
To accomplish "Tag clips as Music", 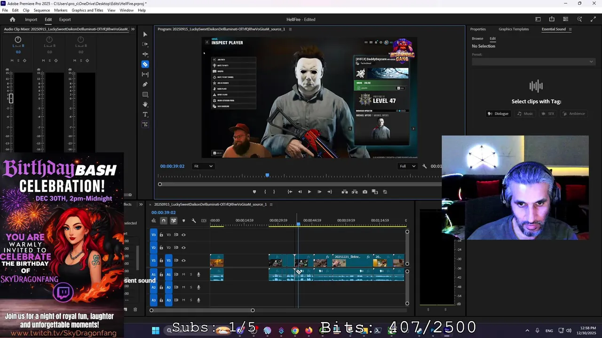I will [525, 114].
